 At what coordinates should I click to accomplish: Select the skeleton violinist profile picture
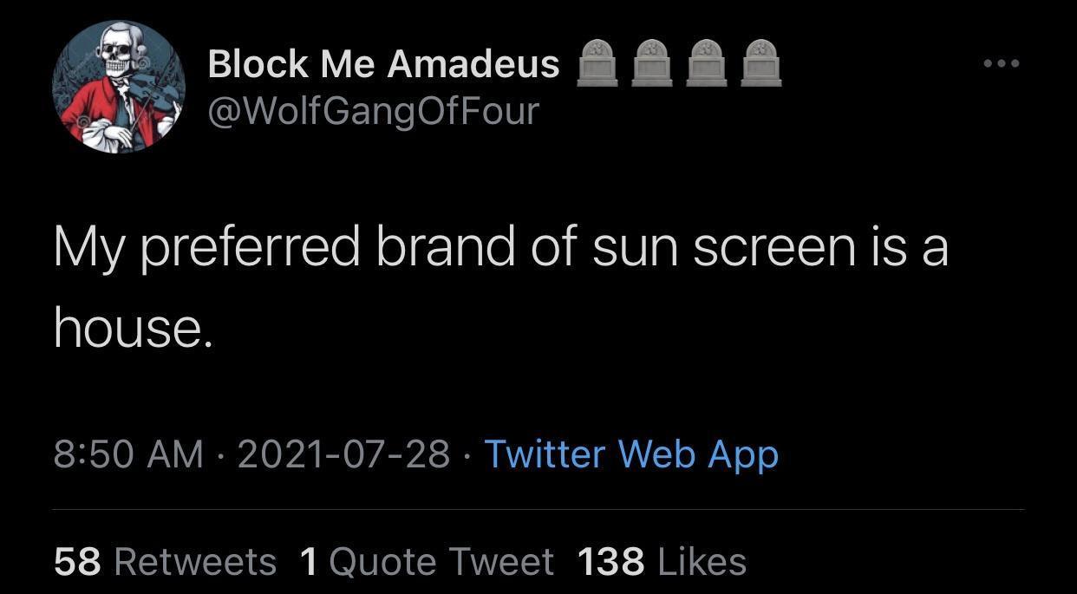pos(119,87)
